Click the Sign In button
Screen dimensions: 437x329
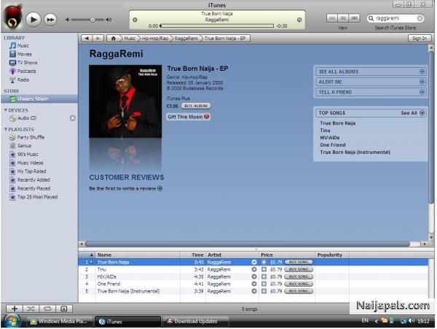(420, 39)
